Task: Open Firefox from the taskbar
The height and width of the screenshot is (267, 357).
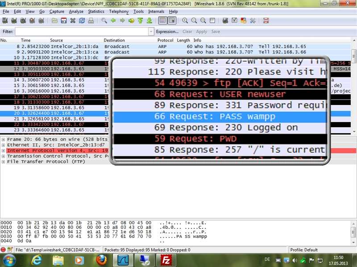Action: coord(101,260)
